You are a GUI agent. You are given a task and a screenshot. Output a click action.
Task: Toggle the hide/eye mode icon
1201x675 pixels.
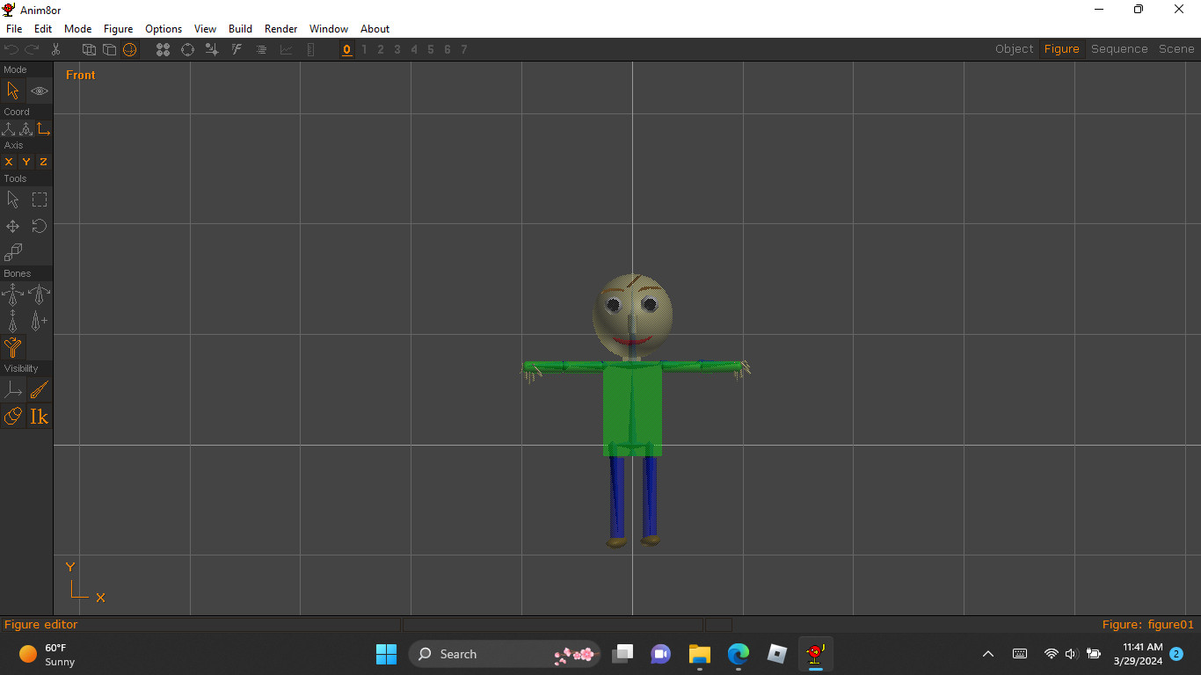[39, 91]
